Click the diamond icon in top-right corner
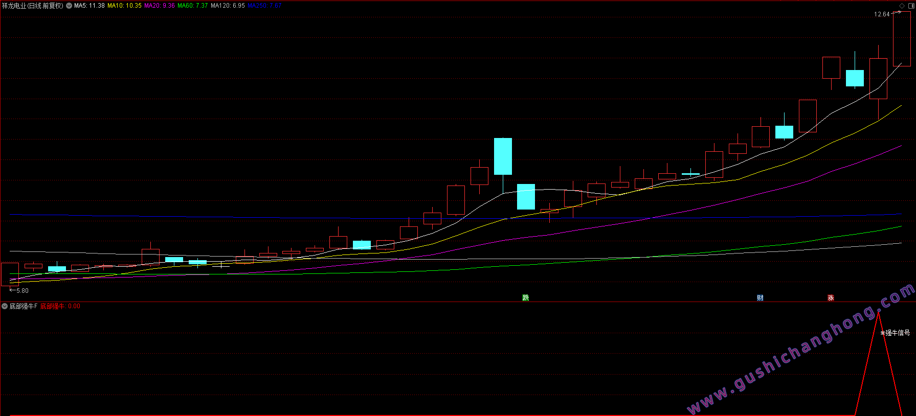The width and height of the screenshot is (916, 416). pyautogui.click(x=902, y=6)
